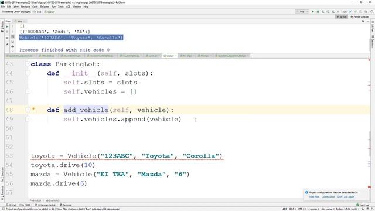Close the oop.py editor tab
This screenshot has width=375, height=211.
pos(176,56)
